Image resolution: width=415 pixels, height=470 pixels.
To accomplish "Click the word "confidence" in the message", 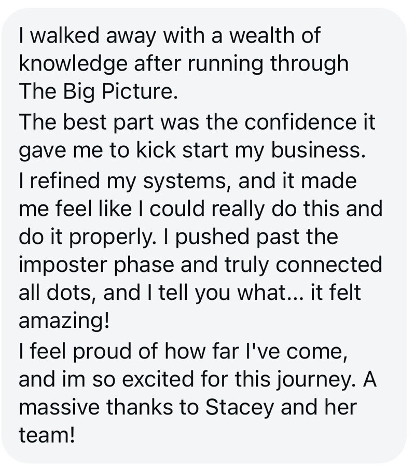I will pos(300,122).
